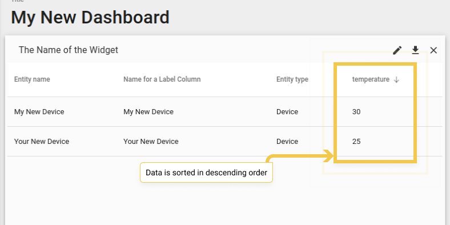Sort by the Entity name column header
This screenshot has height=225, width=450.
pos(32,79)
